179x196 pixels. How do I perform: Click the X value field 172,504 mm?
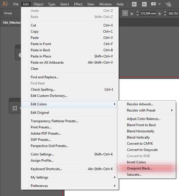[x=148, y=13]
